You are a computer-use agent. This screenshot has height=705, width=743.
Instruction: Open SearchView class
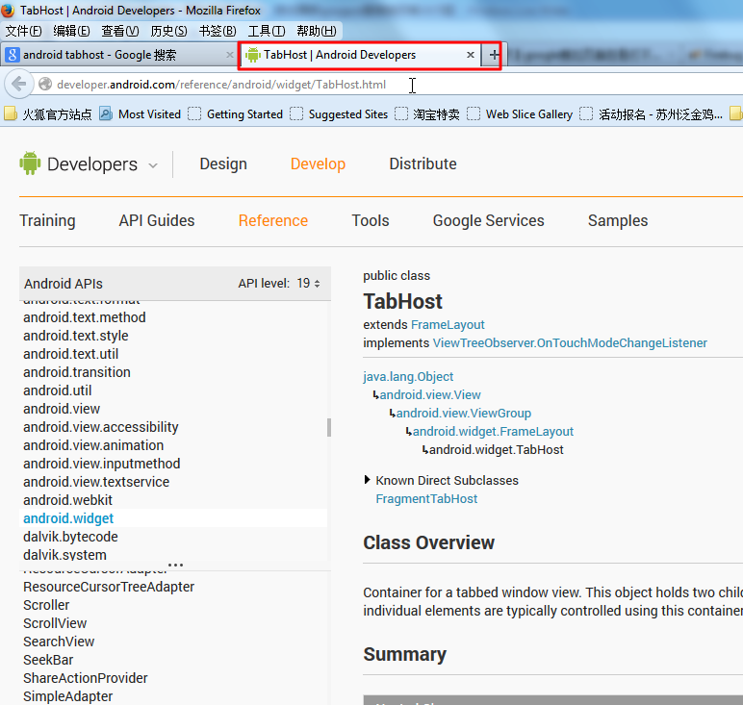click(x=59, y=642)
